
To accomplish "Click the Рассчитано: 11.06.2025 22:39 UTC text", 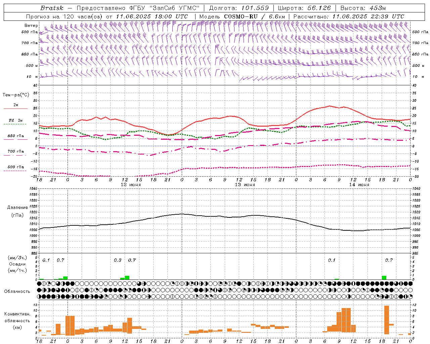I will [349, 16].
